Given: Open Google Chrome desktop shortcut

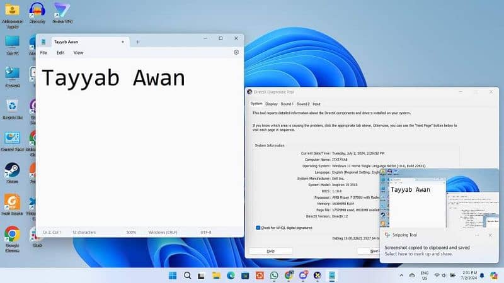Looking at the screenshot, I should pyautogui.click(x=13, y=240).
